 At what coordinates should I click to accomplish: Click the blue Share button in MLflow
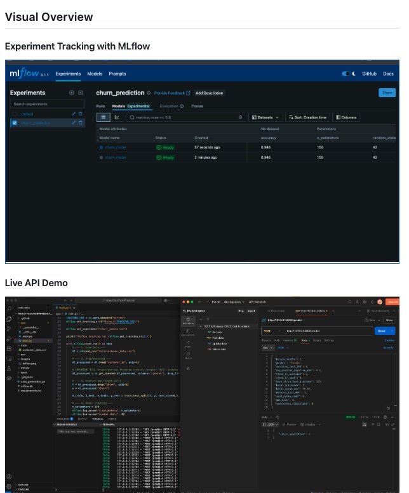pyautogui.click(x=387, y=93)
